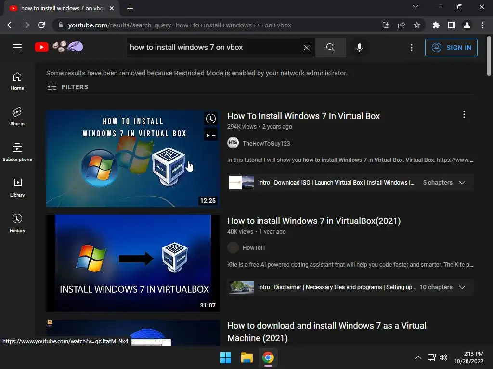Click the address bar URL
The height and width of the screenshot is (369, 493).
(x=180, y=25)
